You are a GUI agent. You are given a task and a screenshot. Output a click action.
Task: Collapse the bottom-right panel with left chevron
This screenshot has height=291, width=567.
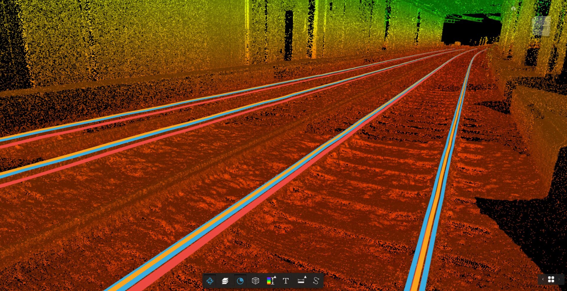[543, 279]
